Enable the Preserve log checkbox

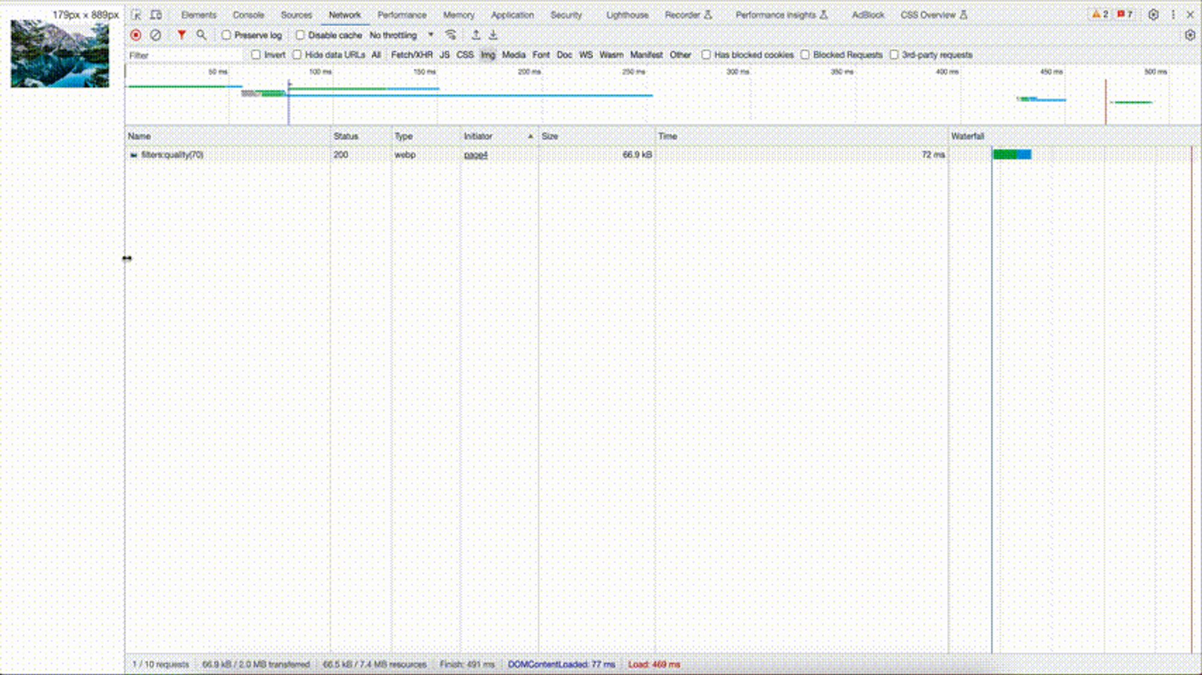[x=227, y=35]
